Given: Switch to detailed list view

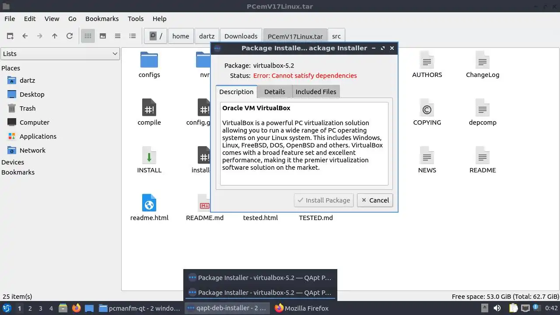Looking at the screenshot, I should click(133, 36).
